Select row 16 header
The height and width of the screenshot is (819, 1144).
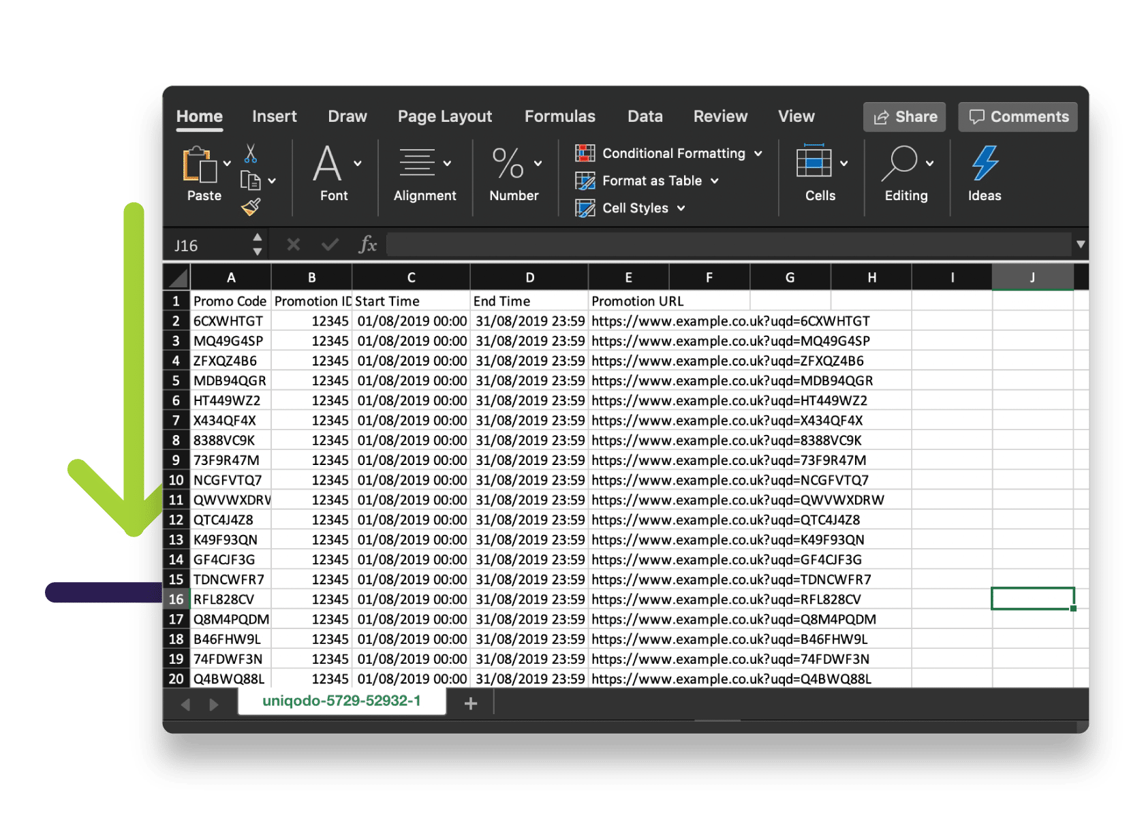[x=176, y=599]
